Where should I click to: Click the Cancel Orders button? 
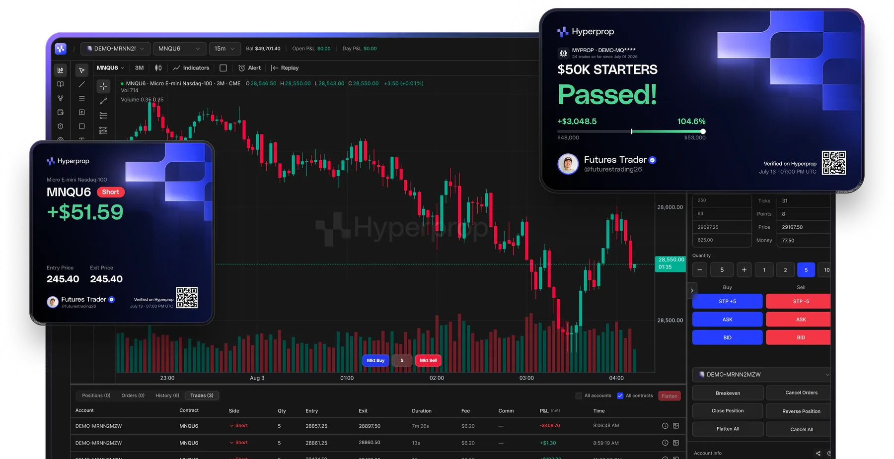click(798, 393)
